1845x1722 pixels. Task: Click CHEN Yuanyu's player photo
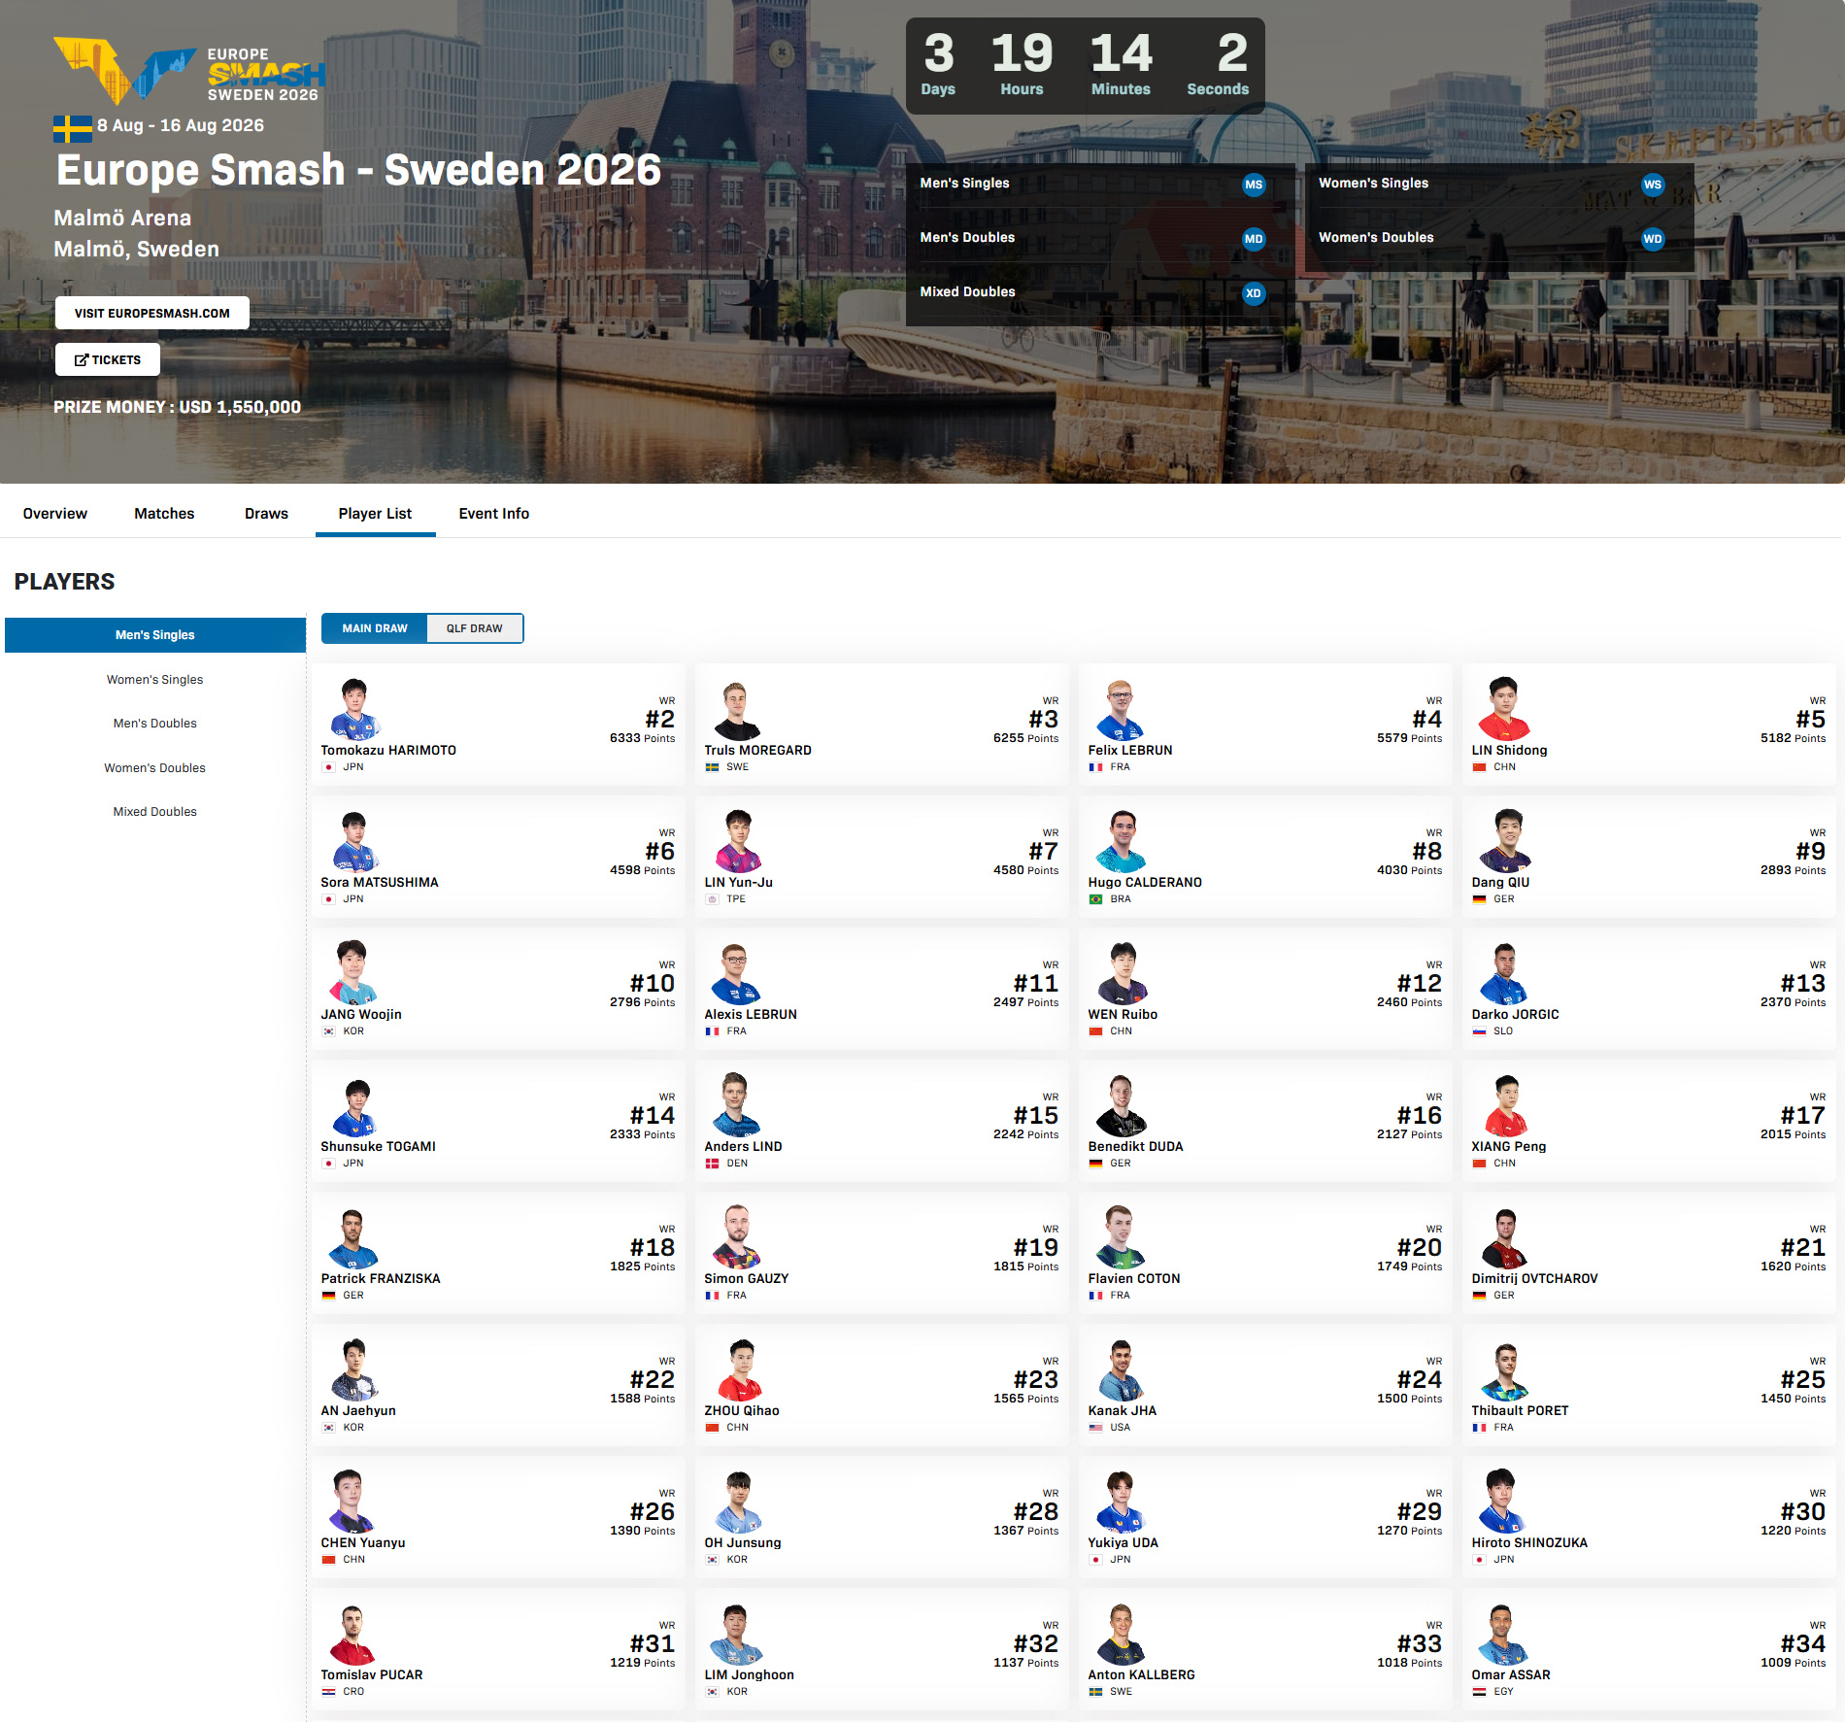pos(351,1503)
